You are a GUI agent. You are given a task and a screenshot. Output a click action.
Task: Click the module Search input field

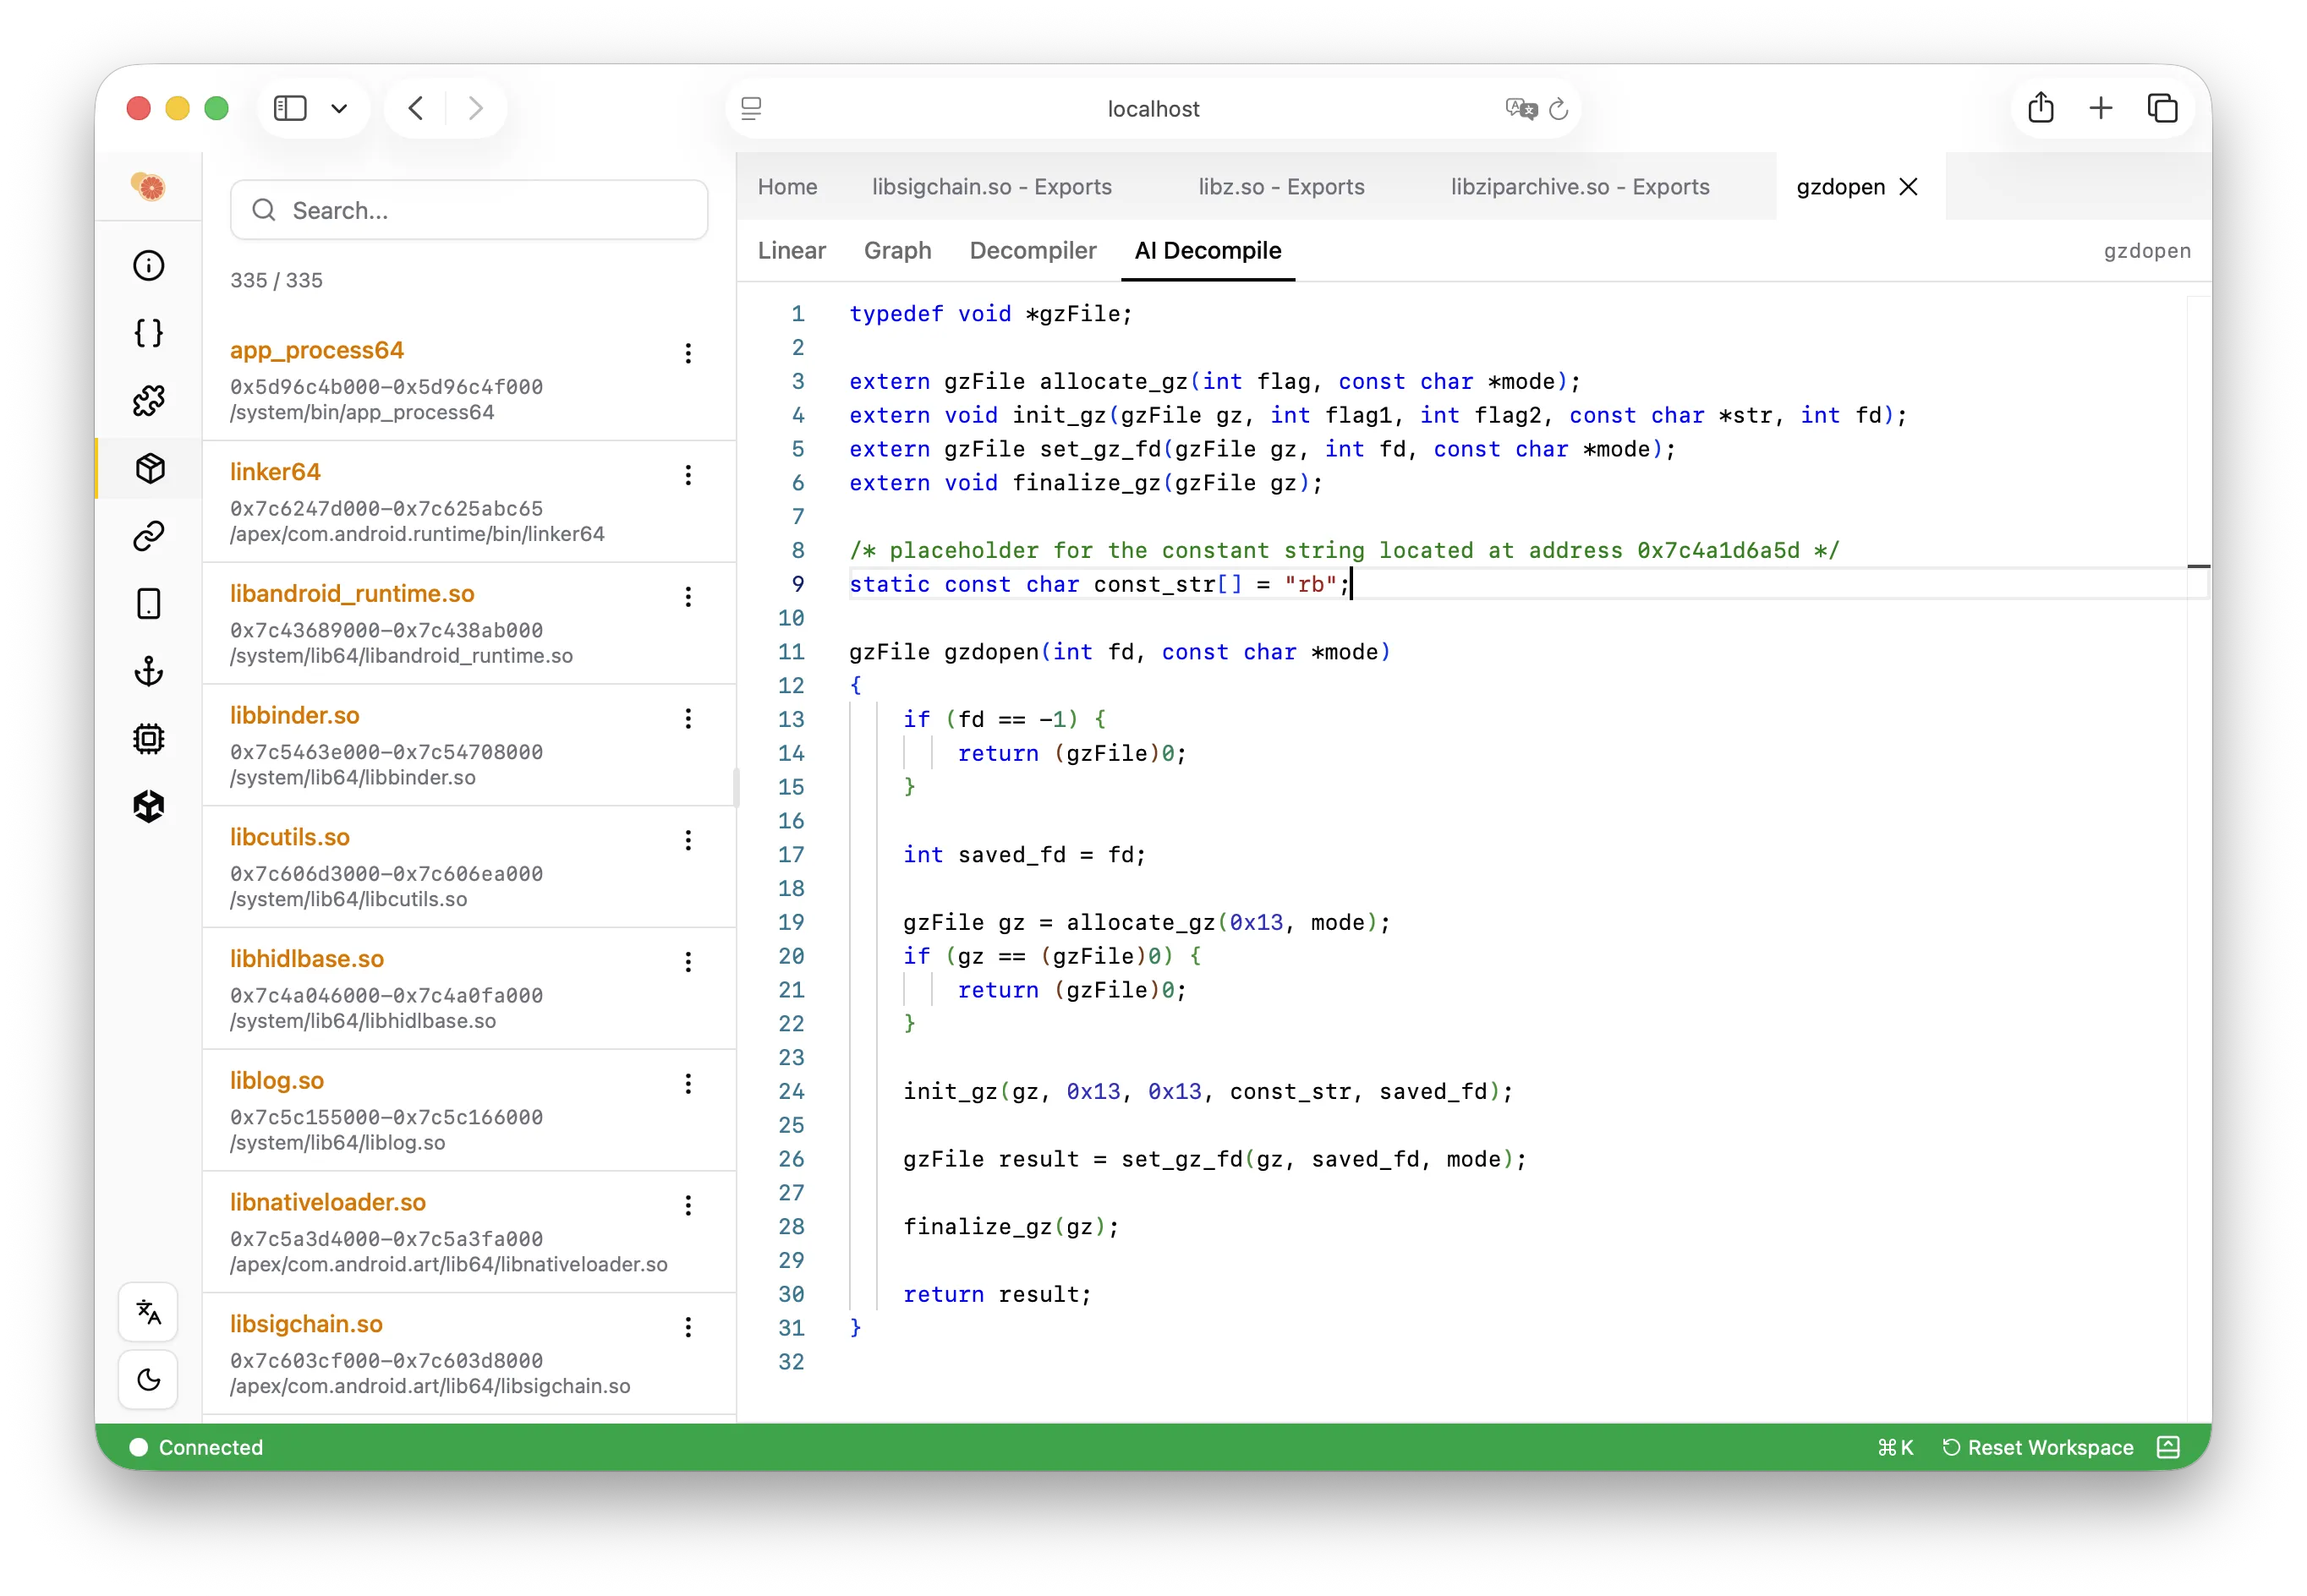tap(469, 210)
